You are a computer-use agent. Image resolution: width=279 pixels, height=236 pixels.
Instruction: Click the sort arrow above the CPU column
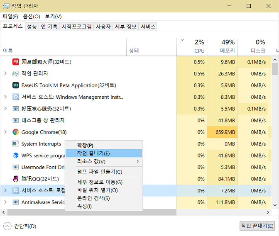pos(182,40)
